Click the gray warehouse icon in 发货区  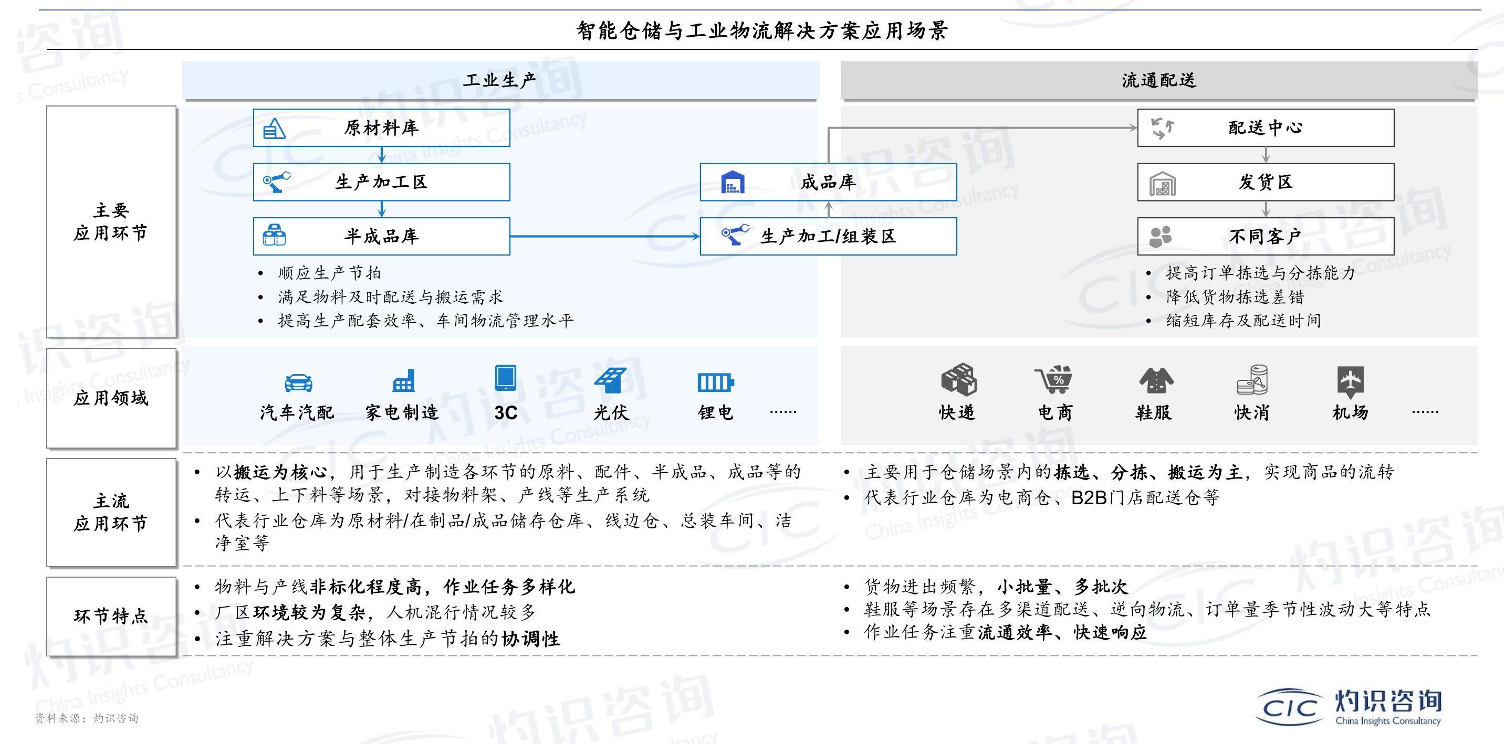(1162, 183)
